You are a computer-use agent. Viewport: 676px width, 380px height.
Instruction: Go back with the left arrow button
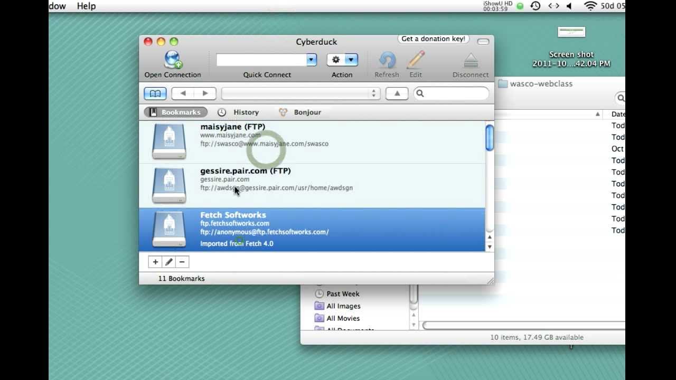[x=183, y=93]
